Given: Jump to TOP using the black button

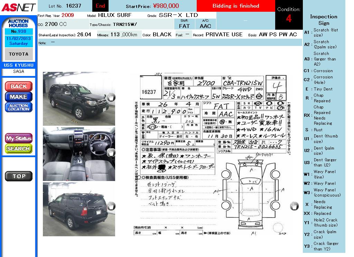Looking at the screenshot, I should 19,176.
